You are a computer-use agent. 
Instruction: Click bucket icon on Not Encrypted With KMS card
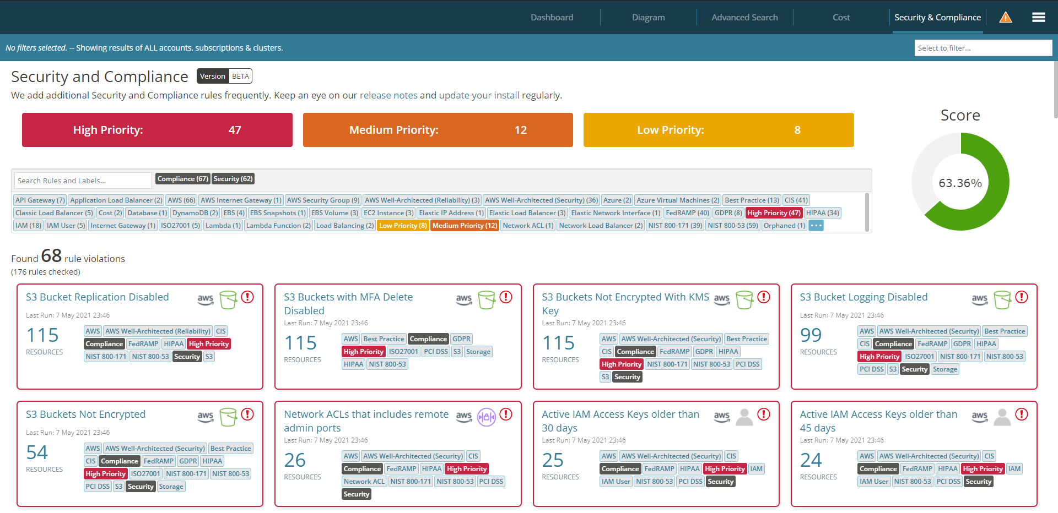coord(744,300)
